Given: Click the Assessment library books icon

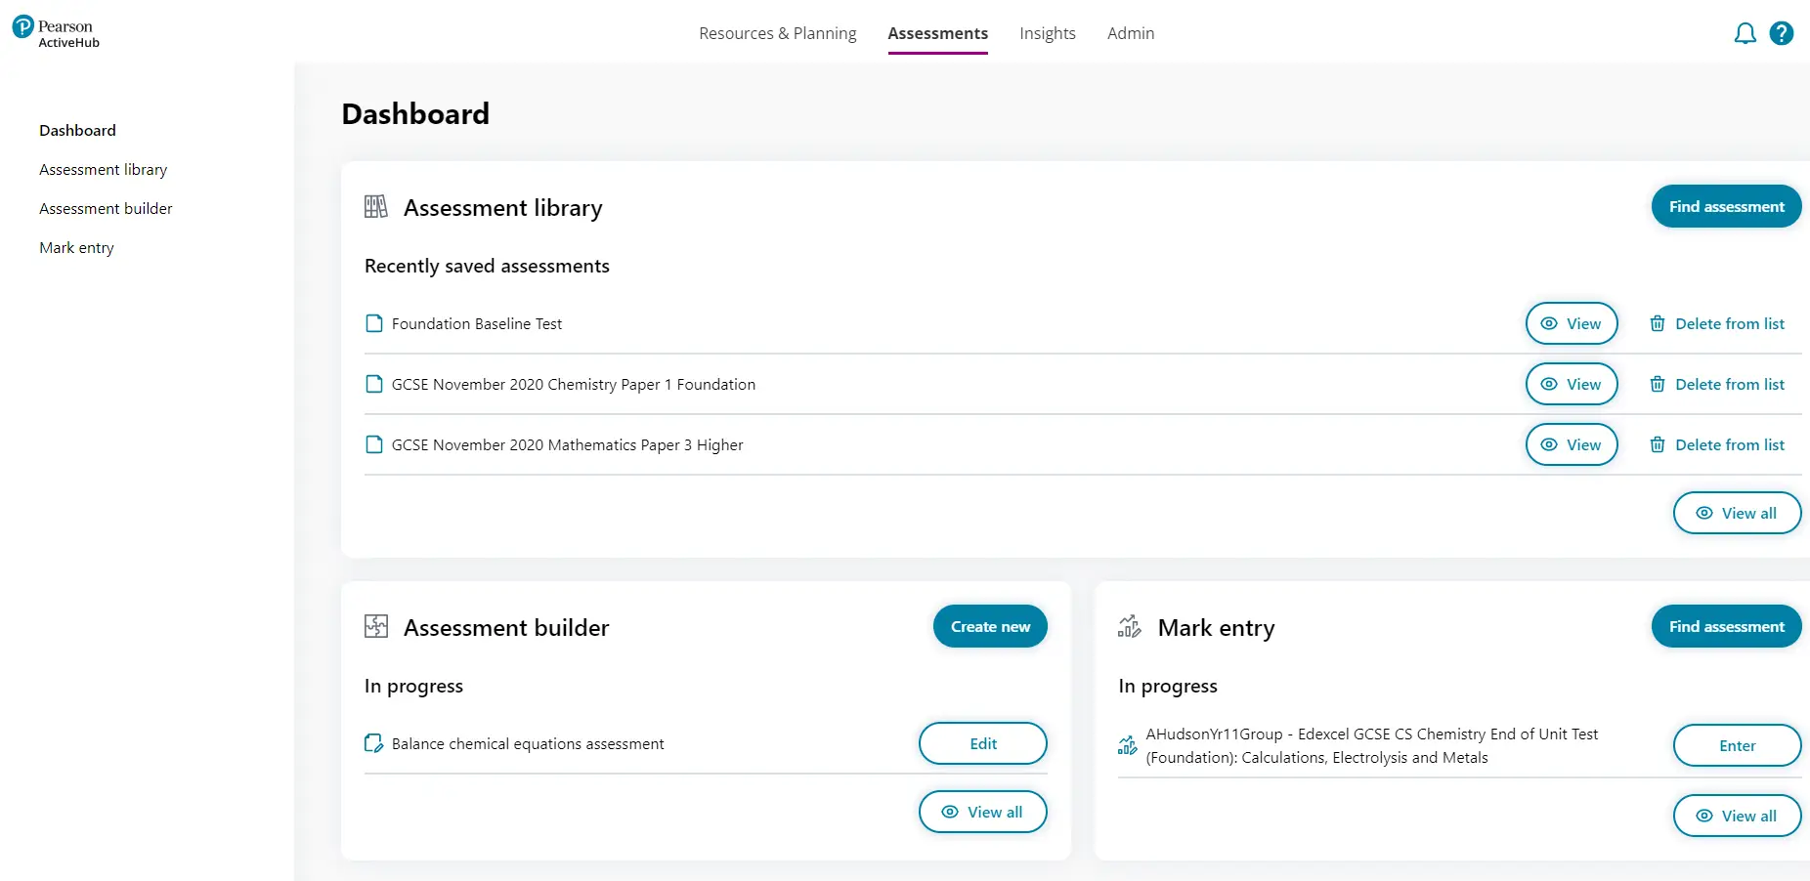Looking at the screenshot, I should coord(375,207).
